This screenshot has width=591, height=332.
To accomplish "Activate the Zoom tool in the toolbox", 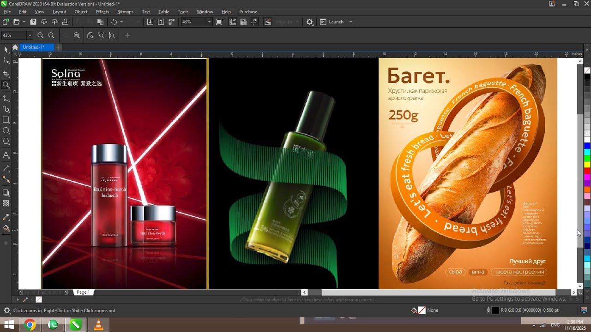I will click(x=6, y=85).
